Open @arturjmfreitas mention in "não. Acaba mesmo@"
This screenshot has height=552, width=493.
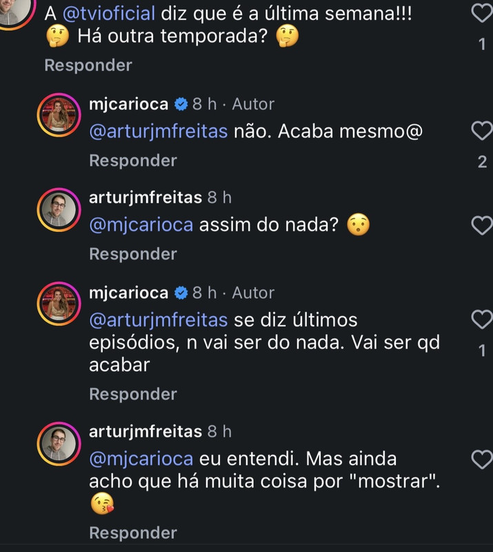tap(159, 132)
